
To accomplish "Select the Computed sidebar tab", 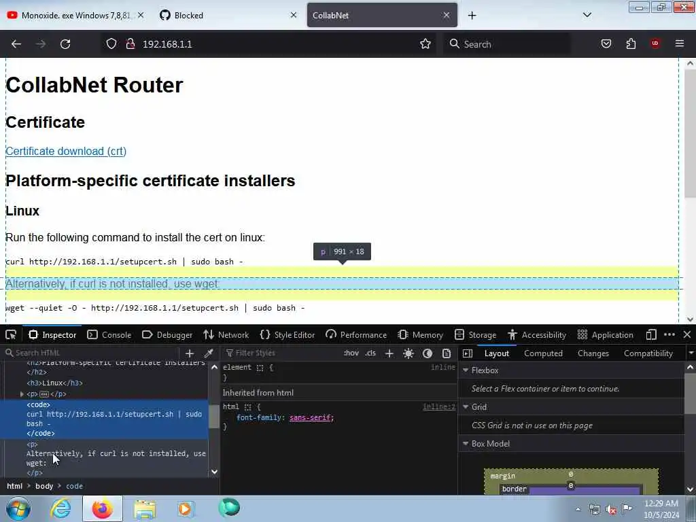I will [x=543, y=353].
